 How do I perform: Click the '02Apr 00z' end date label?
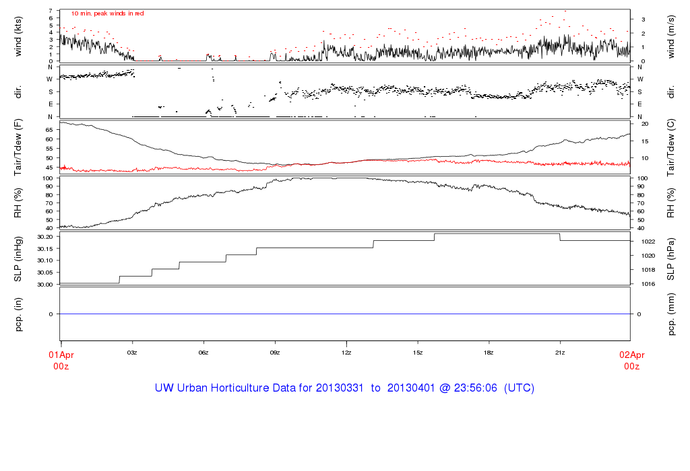[632, 361]
